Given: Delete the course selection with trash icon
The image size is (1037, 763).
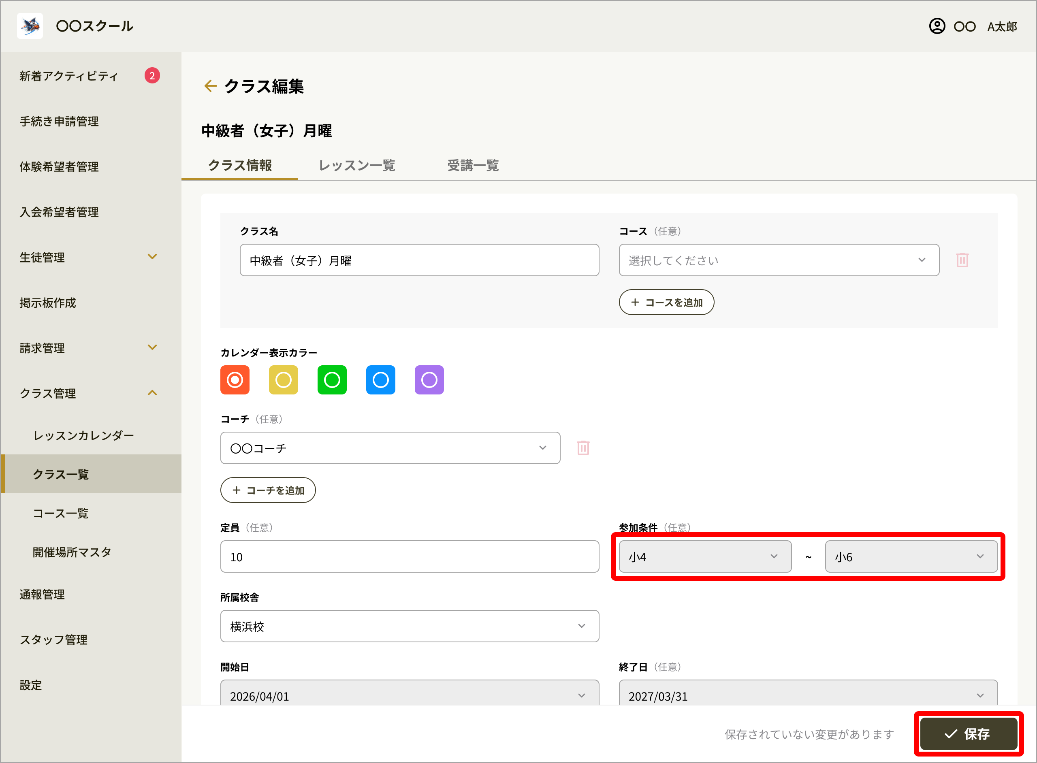Looking at the screenshot, I should point(962,260).
